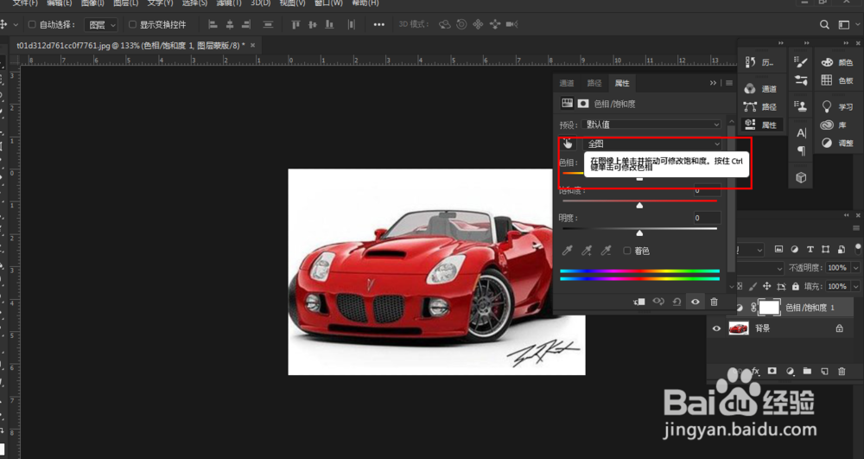Create new fill or adjustment layer icon
The width and height of the screenshot is (864, 459).
point(790,372)
